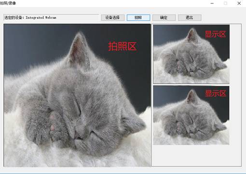The height and width of the screenshot is (174, 246).
Task: Take a photo with the 拍照 button
Action: click(x=138, y=17)
